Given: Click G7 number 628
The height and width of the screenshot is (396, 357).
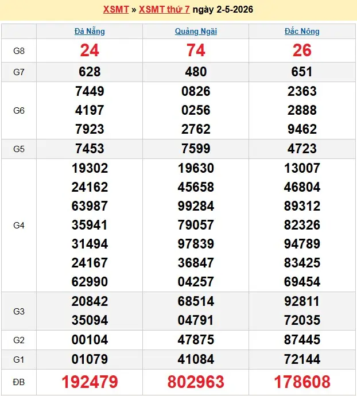Looking at the screenshot, I should [90, 72].
